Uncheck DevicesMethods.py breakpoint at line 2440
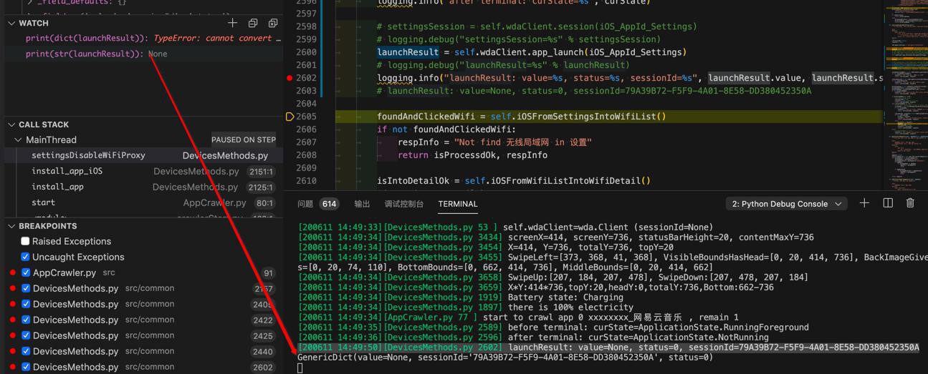This screenshot has width=928, height=374. click(x=26, y=351)
